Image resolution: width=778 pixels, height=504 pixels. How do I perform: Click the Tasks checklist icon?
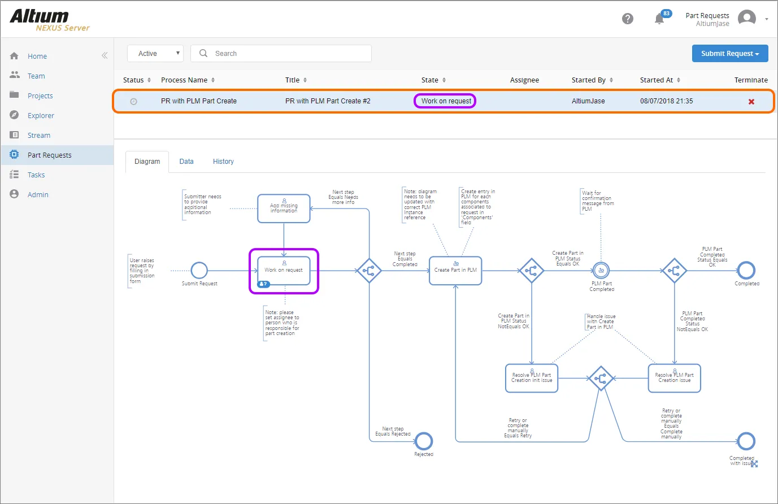(15, 175)
